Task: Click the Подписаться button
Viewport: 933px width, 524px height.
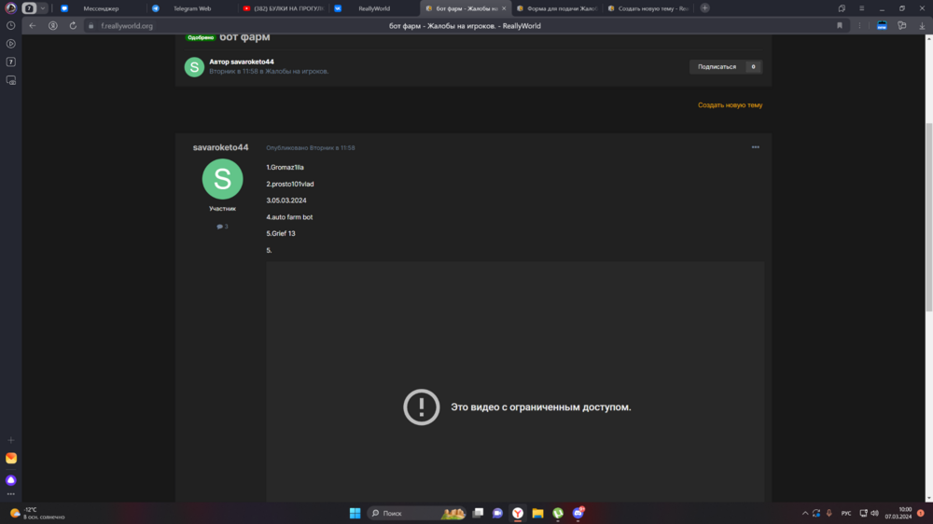Action: pyautogui.click(x=717, y=66)
